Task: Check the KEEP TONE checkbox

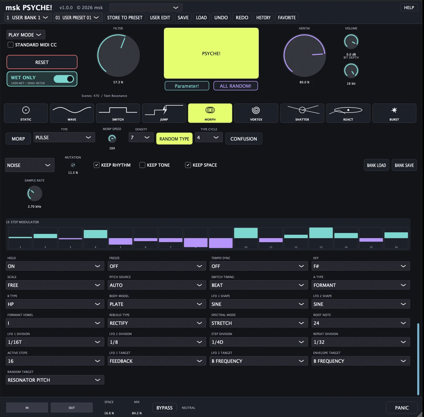Action: [142, 165]
